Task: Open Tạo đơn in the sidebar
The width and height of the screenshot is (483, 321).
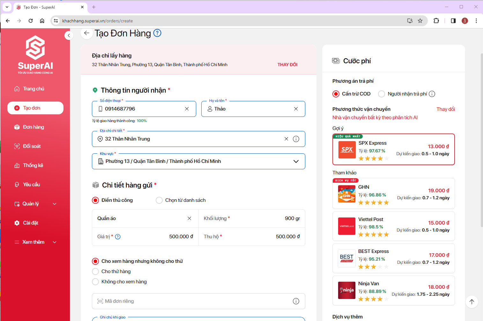Action: 35,108
